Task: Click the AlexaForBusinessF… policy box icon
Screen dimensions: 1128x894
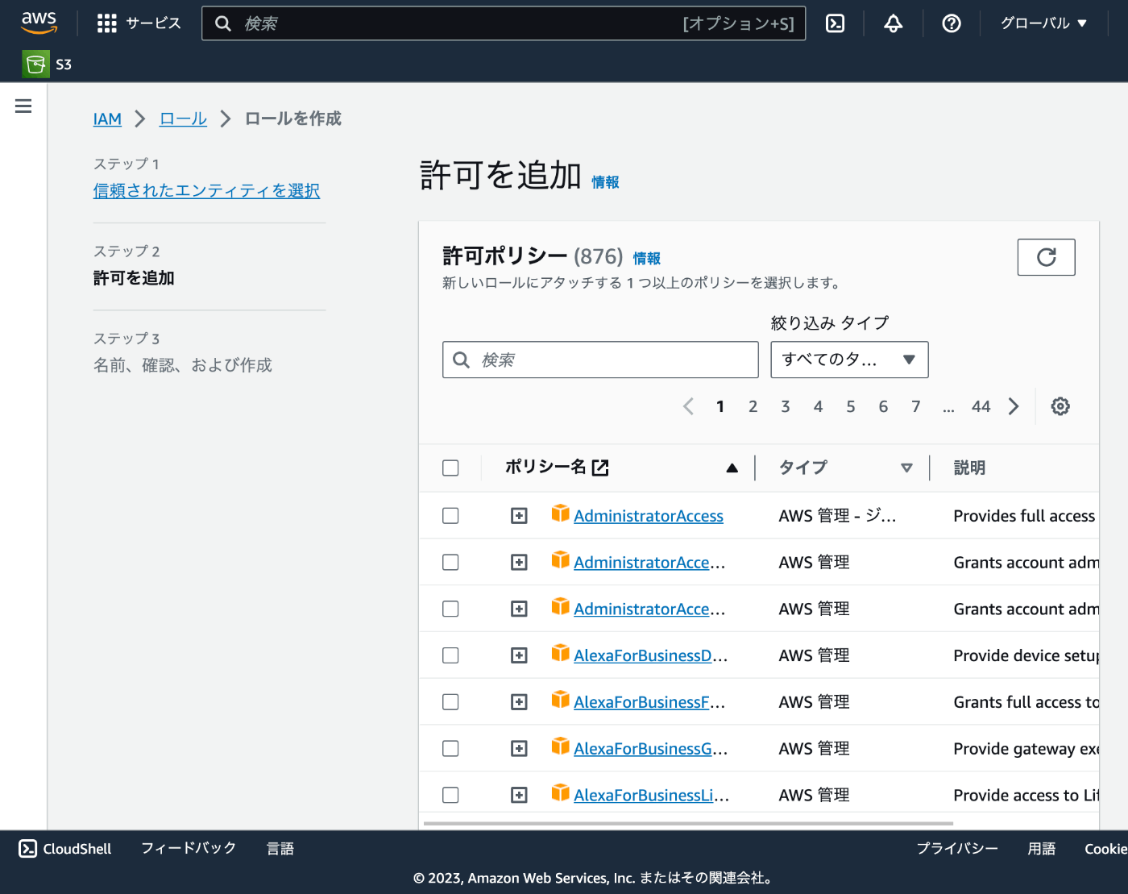Action: click(x=561, y=700)
